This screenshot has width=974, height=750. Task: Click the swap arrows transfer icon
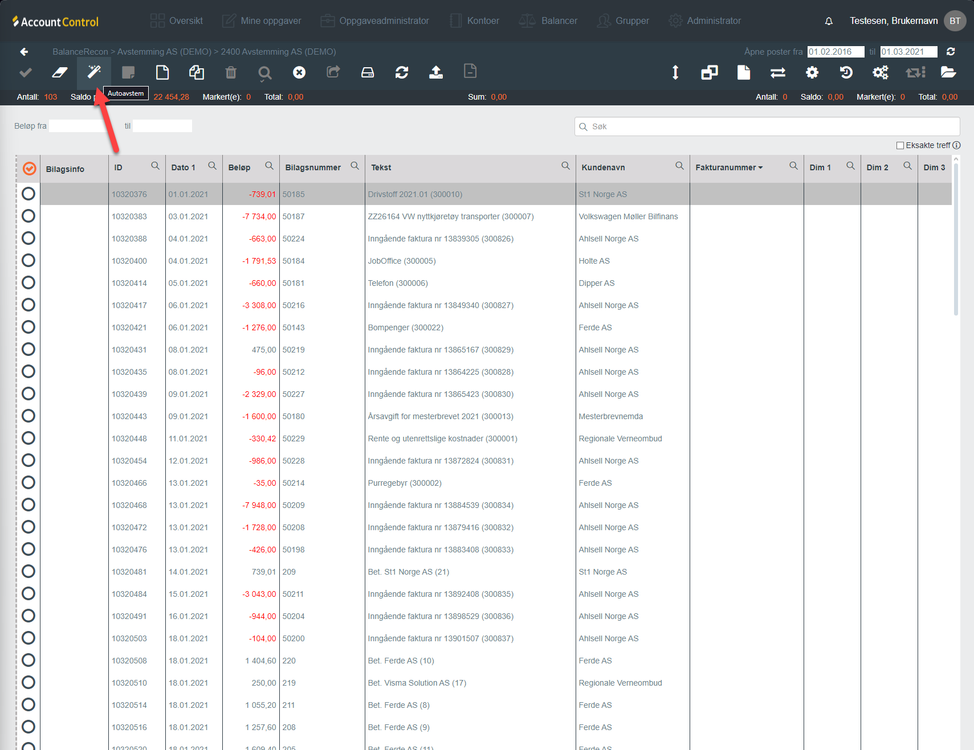point(778,72)
